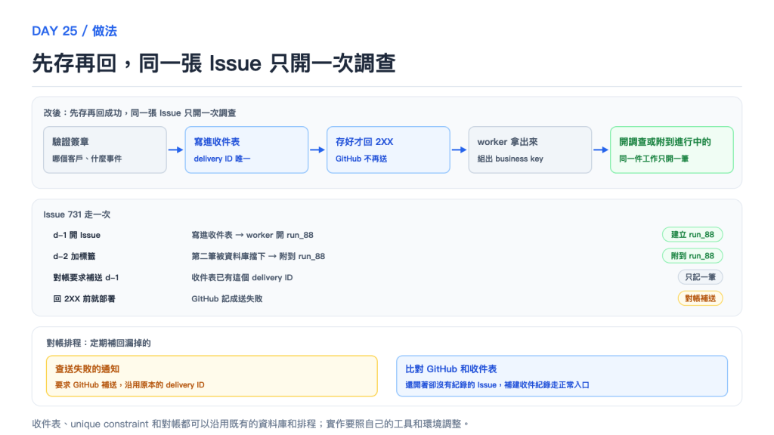This screenshot has width=774, height=435.
Task: Select the '驗證簽章' flow step box
Action: [x=104, y=150]
